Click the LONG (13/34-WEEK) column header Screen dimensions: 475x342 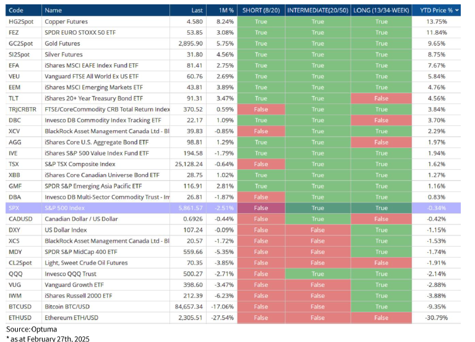click(x=381, y=11)
